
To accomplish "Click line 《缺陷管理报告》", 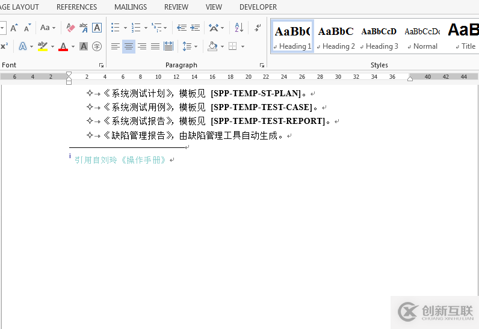I will point(193,135).
